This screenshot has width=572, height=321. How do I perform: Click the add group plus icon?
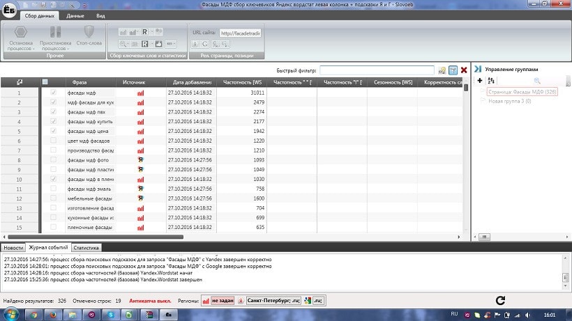[480, 81]
